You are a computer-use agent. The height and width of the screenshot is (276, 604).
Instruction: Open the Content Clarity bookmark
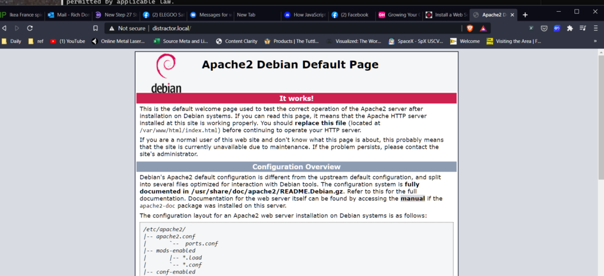click(237, 41)
